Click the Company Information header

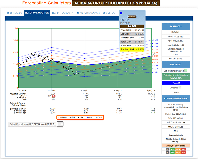pyautogui.click(x=176, y=99)
